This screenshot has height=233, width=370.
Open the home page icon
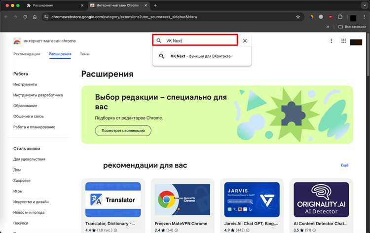coord(35,17)
